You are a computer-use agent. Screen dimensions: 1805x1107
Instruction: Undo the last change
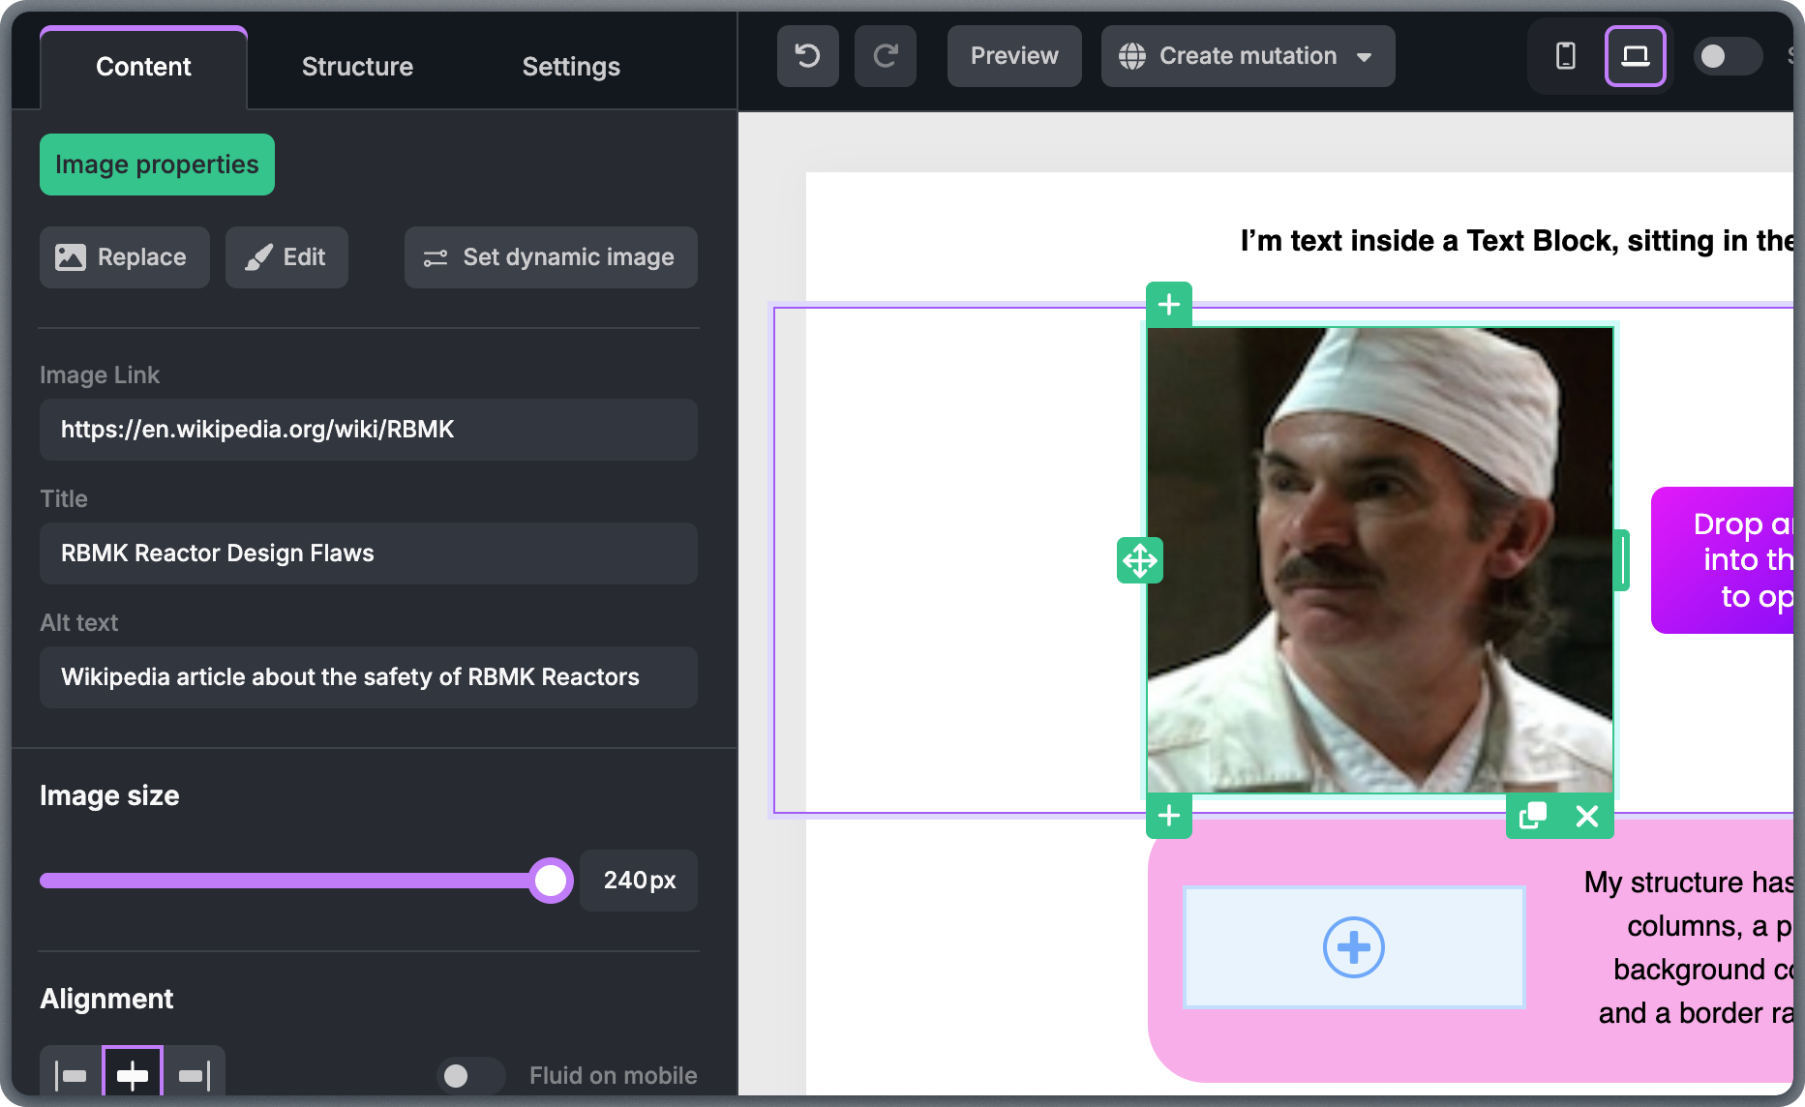807,55
